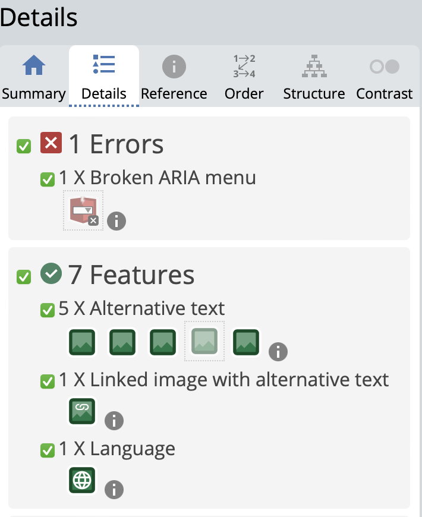Open the Structure tab
Image resolution: width=422 pixels, height=517 pixels.
click(314, 77)
